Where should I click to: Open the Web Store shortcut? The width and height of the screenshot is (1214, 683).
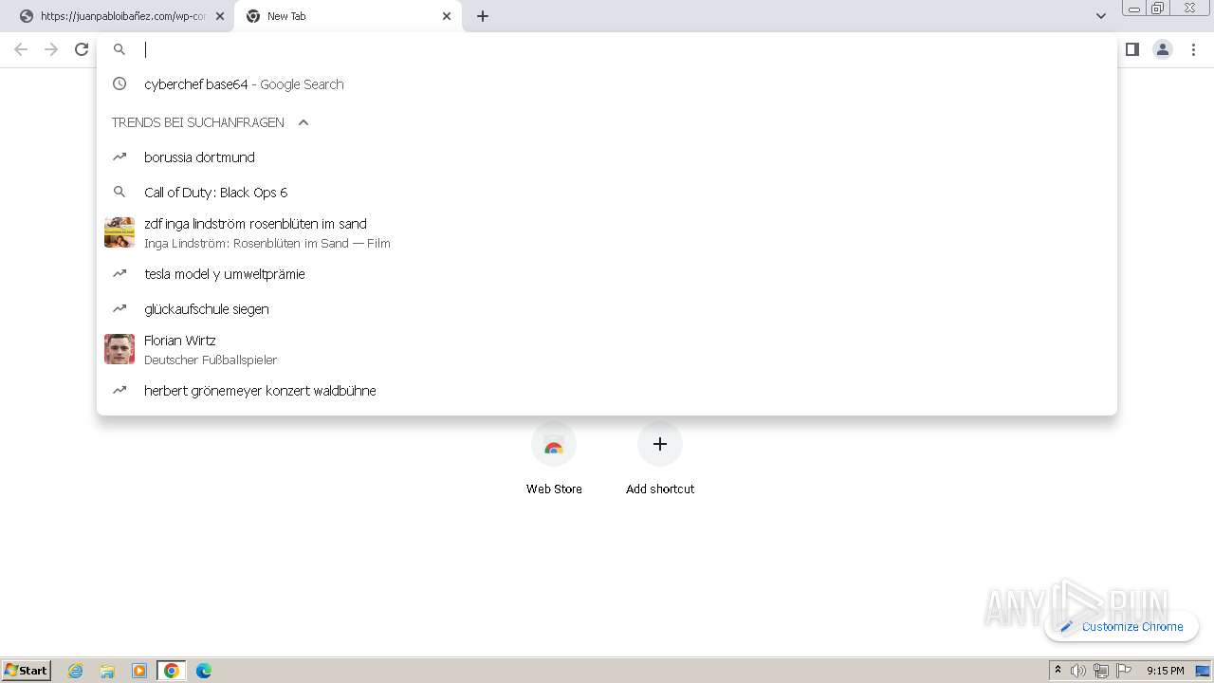point(554,459)
